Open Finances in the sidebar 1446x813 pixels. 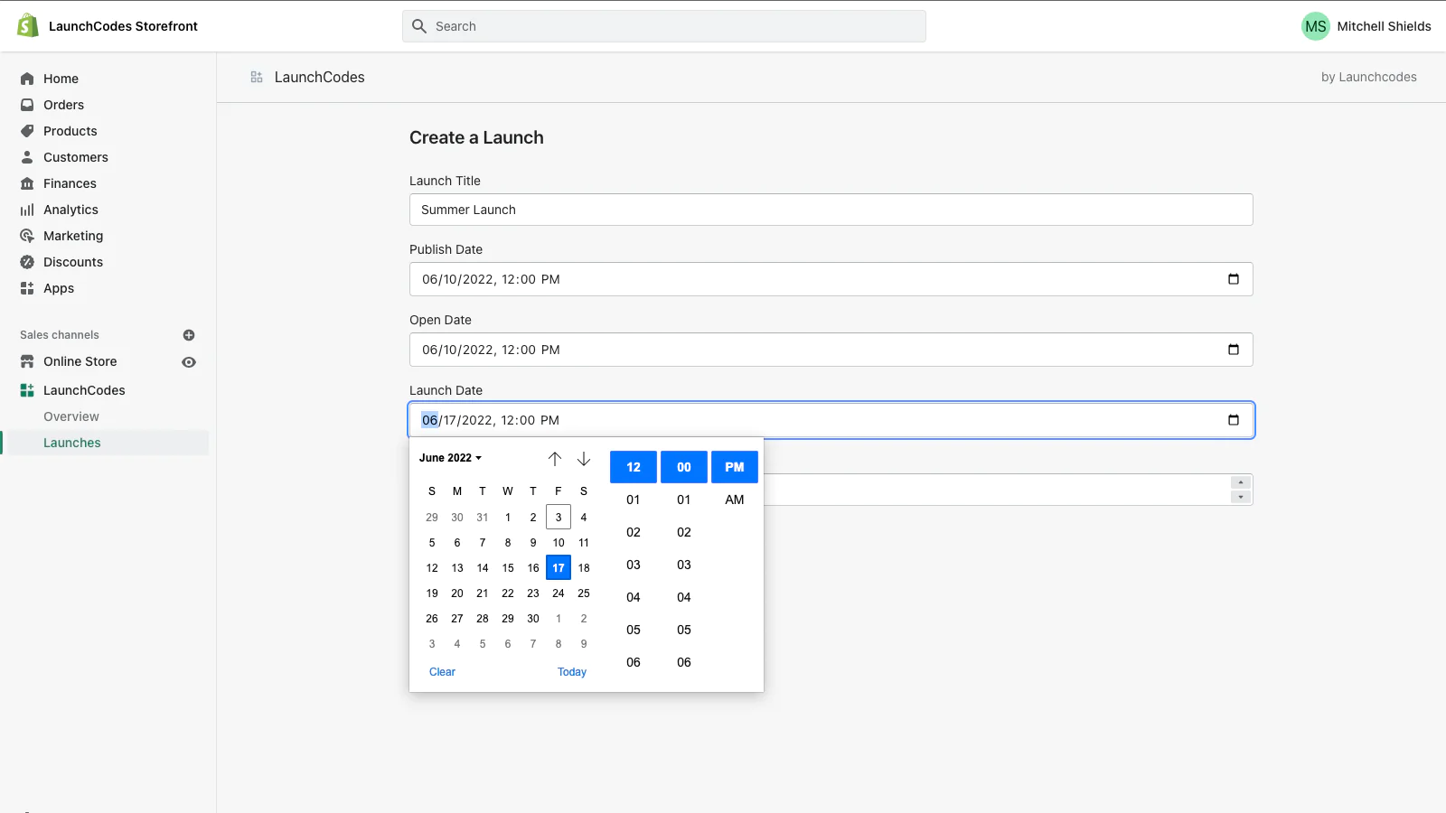(70, 183)
